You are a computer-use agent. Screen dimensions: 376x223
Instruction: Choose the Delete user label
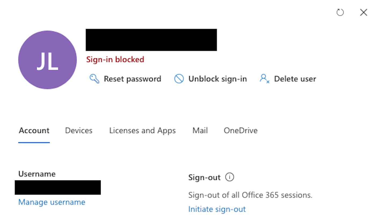point(295,79)
